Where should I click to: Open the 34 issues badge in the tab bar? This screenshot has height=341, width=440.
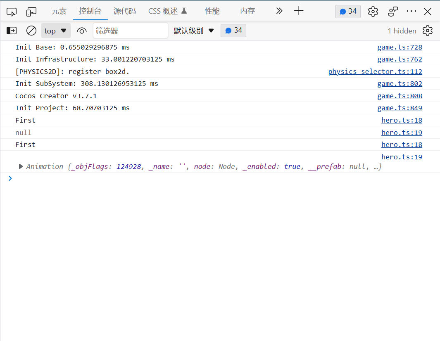[x=348, y=11]
